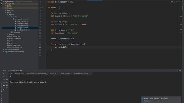The height and width of the screenshot is (103, 184).
Task: Jump to next highlighted problem arrow
Action: 180,2
